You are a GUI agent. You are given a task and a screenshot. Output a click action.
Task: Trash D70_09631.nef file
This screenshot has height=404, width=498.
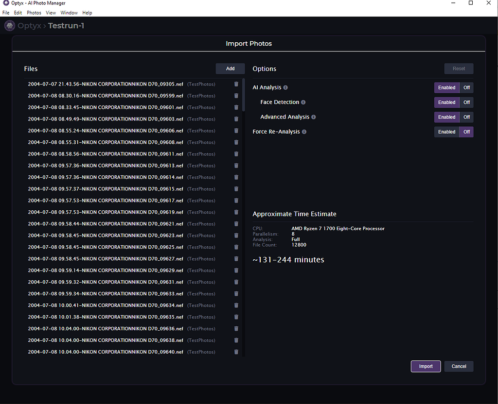click(236, 282)
